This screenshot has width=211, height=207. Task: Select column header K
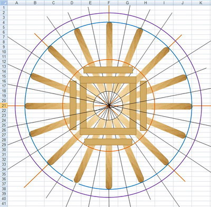[201, 3]
